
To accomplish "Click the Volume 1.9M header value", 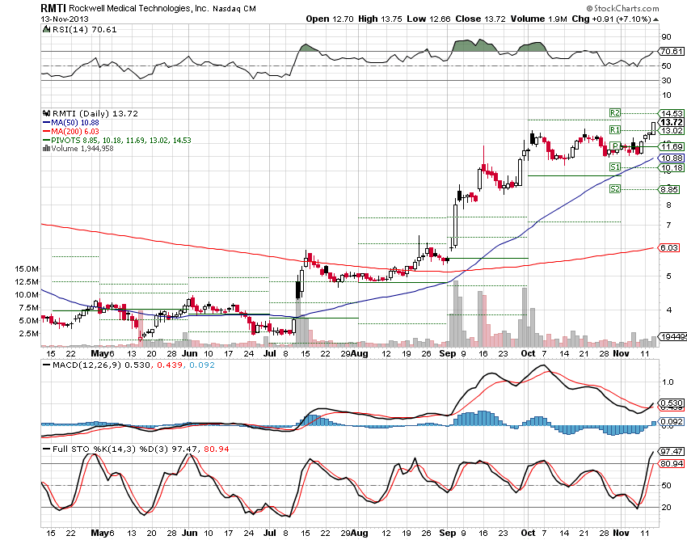I will (x=538, y=19).
